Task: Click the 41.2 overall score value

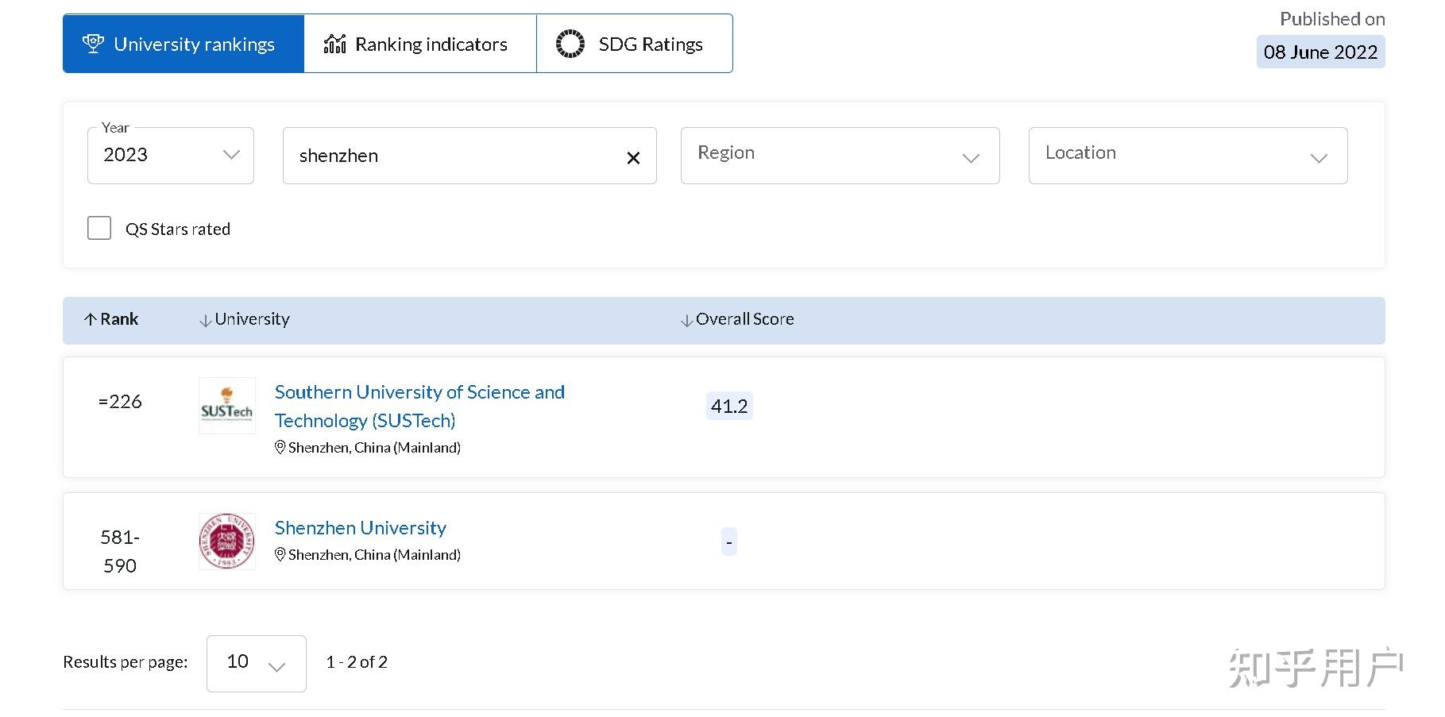Action: tap(729, 406)
